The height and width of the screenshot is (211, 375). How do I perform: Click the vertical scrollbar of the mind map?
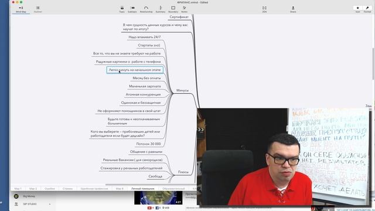click(373, 63)
